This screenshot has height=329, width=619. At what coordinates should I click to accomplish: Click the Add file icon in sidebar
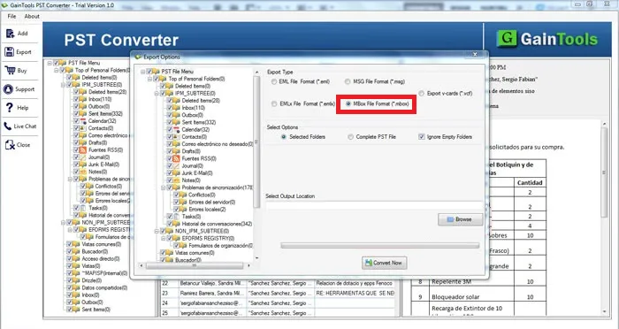(x=10, y=34)
